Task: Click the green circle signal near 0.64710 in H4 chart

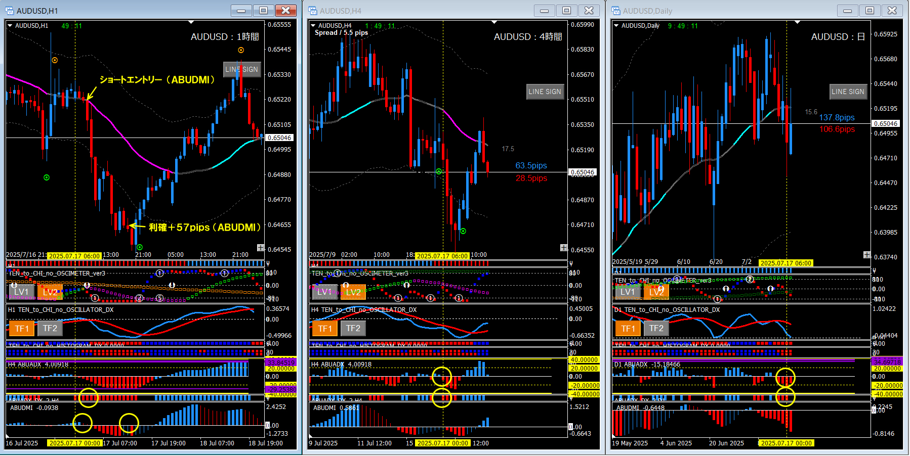Action: tap(463, 231)
